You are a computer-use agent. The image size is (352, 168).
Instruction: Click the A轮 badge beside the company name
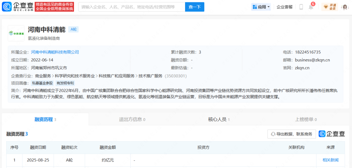73,29
